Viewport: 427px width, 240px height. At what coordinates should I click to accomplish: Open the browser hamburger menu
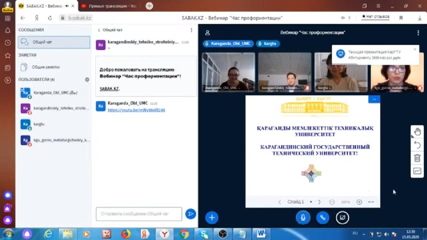(x=378, y=6)
